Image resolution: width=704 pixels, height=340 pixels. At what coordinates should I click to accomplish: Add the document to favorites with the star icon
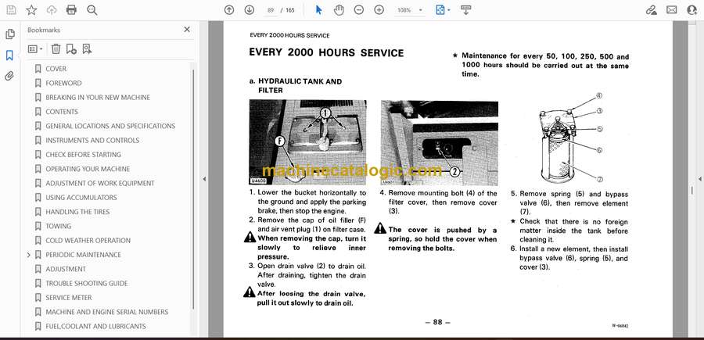tap(31, 10)
